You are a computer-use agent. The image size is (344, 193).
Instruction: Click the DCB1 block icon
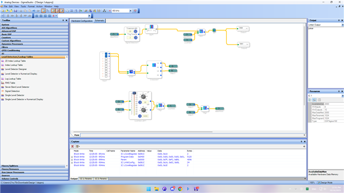(131, 72)
